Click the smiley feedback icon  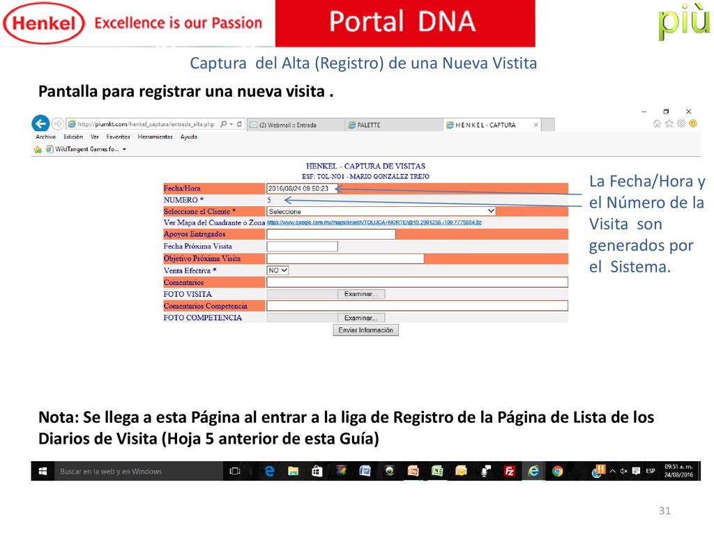[x=693, y=123]
